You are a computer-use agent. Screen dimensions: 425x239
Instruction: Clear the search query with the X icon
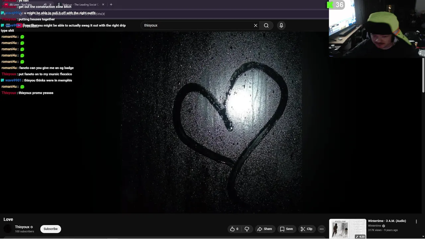point(256,25)
